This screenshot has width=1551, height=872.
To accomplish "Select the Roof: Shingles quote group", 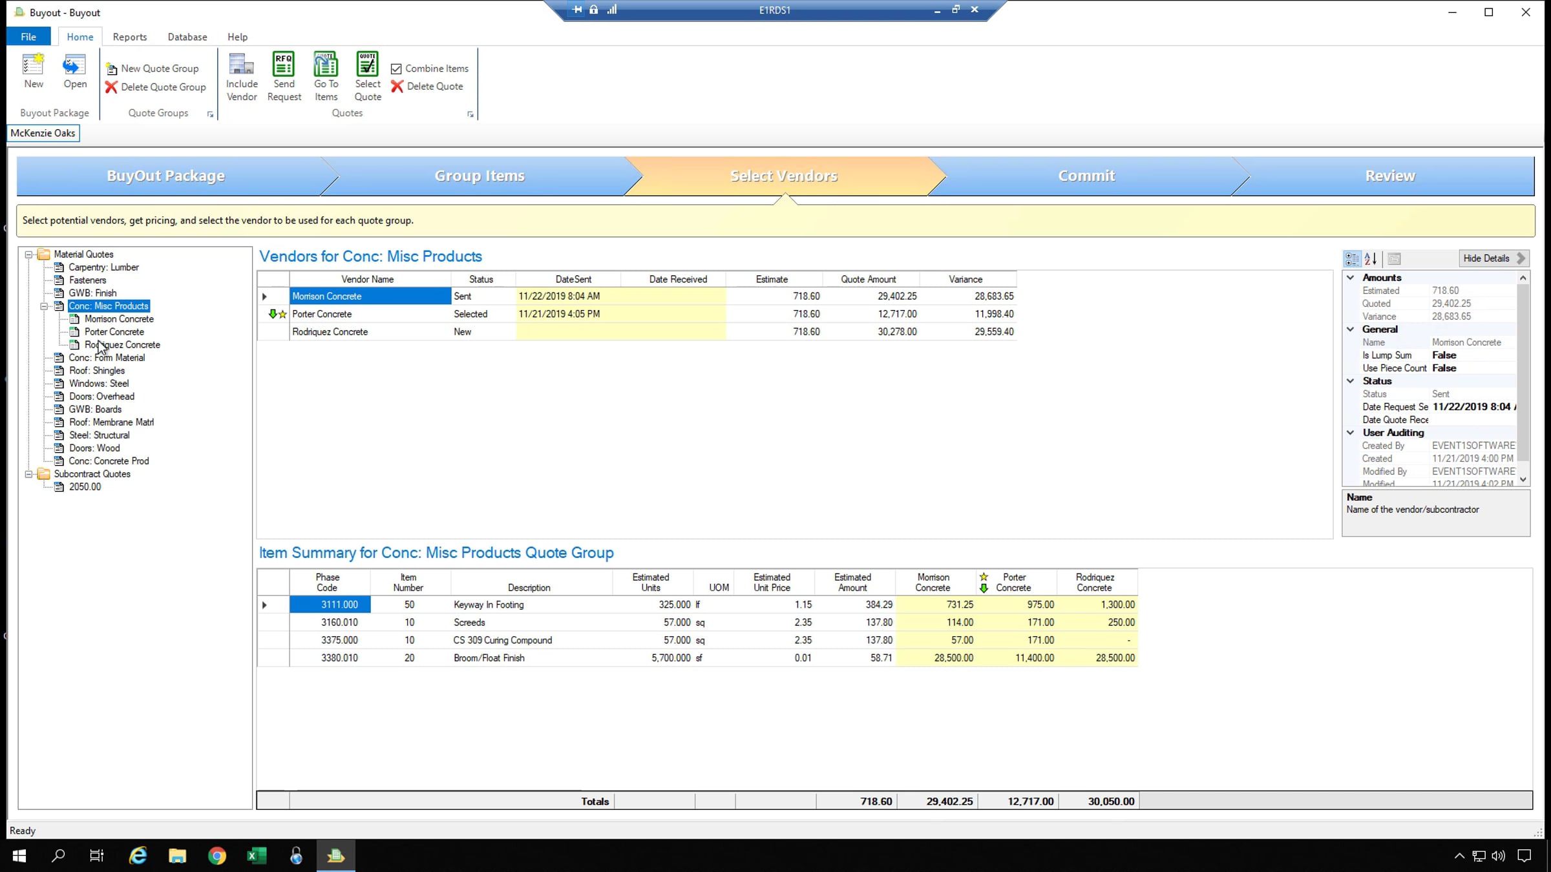I will point(97,371).
